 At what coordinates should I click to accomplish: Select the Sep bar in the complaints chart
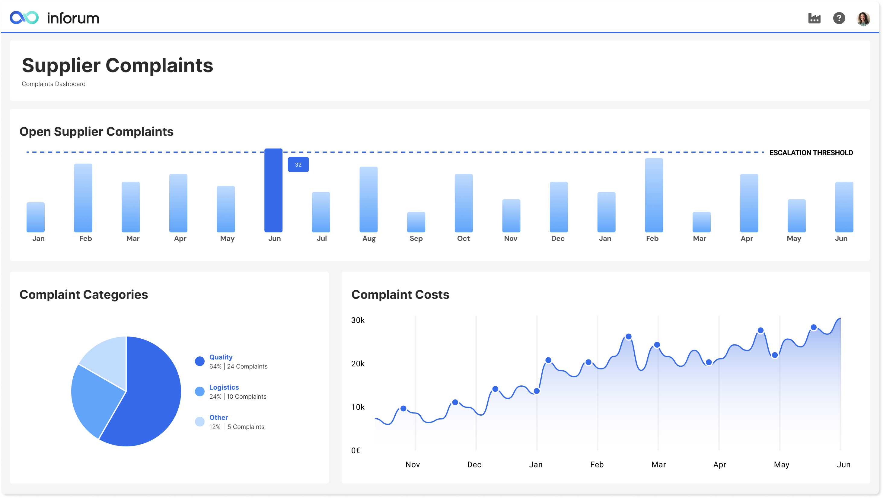coord(416,222)
